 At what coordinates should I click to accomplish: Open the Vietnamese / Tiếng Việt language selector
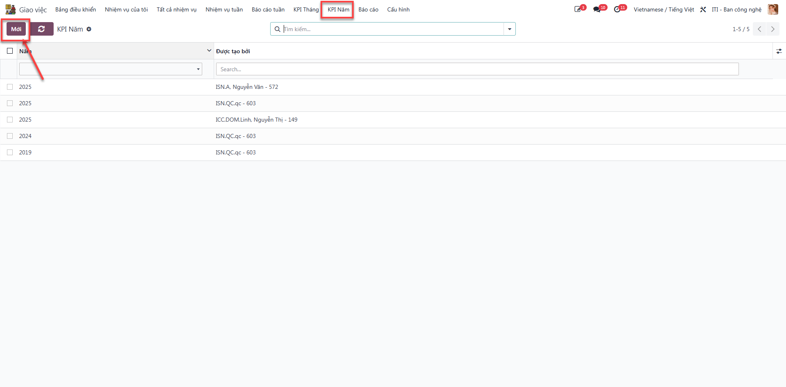pos(664,9)
